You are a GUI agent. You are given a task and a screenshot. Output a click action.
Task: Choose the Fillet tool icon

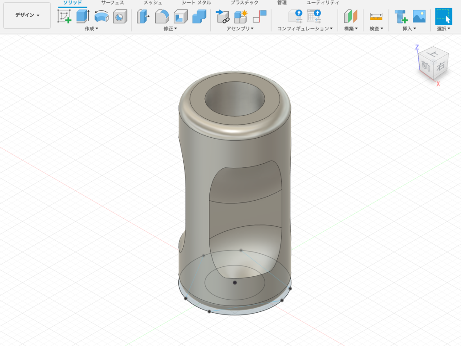[162, 17]
